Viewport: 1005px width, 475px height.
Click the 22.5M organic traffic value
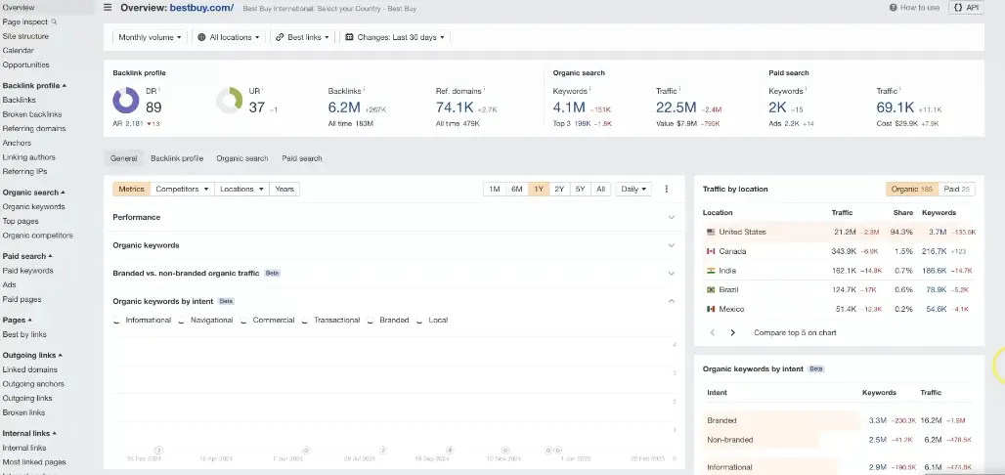tap(677, 108)
